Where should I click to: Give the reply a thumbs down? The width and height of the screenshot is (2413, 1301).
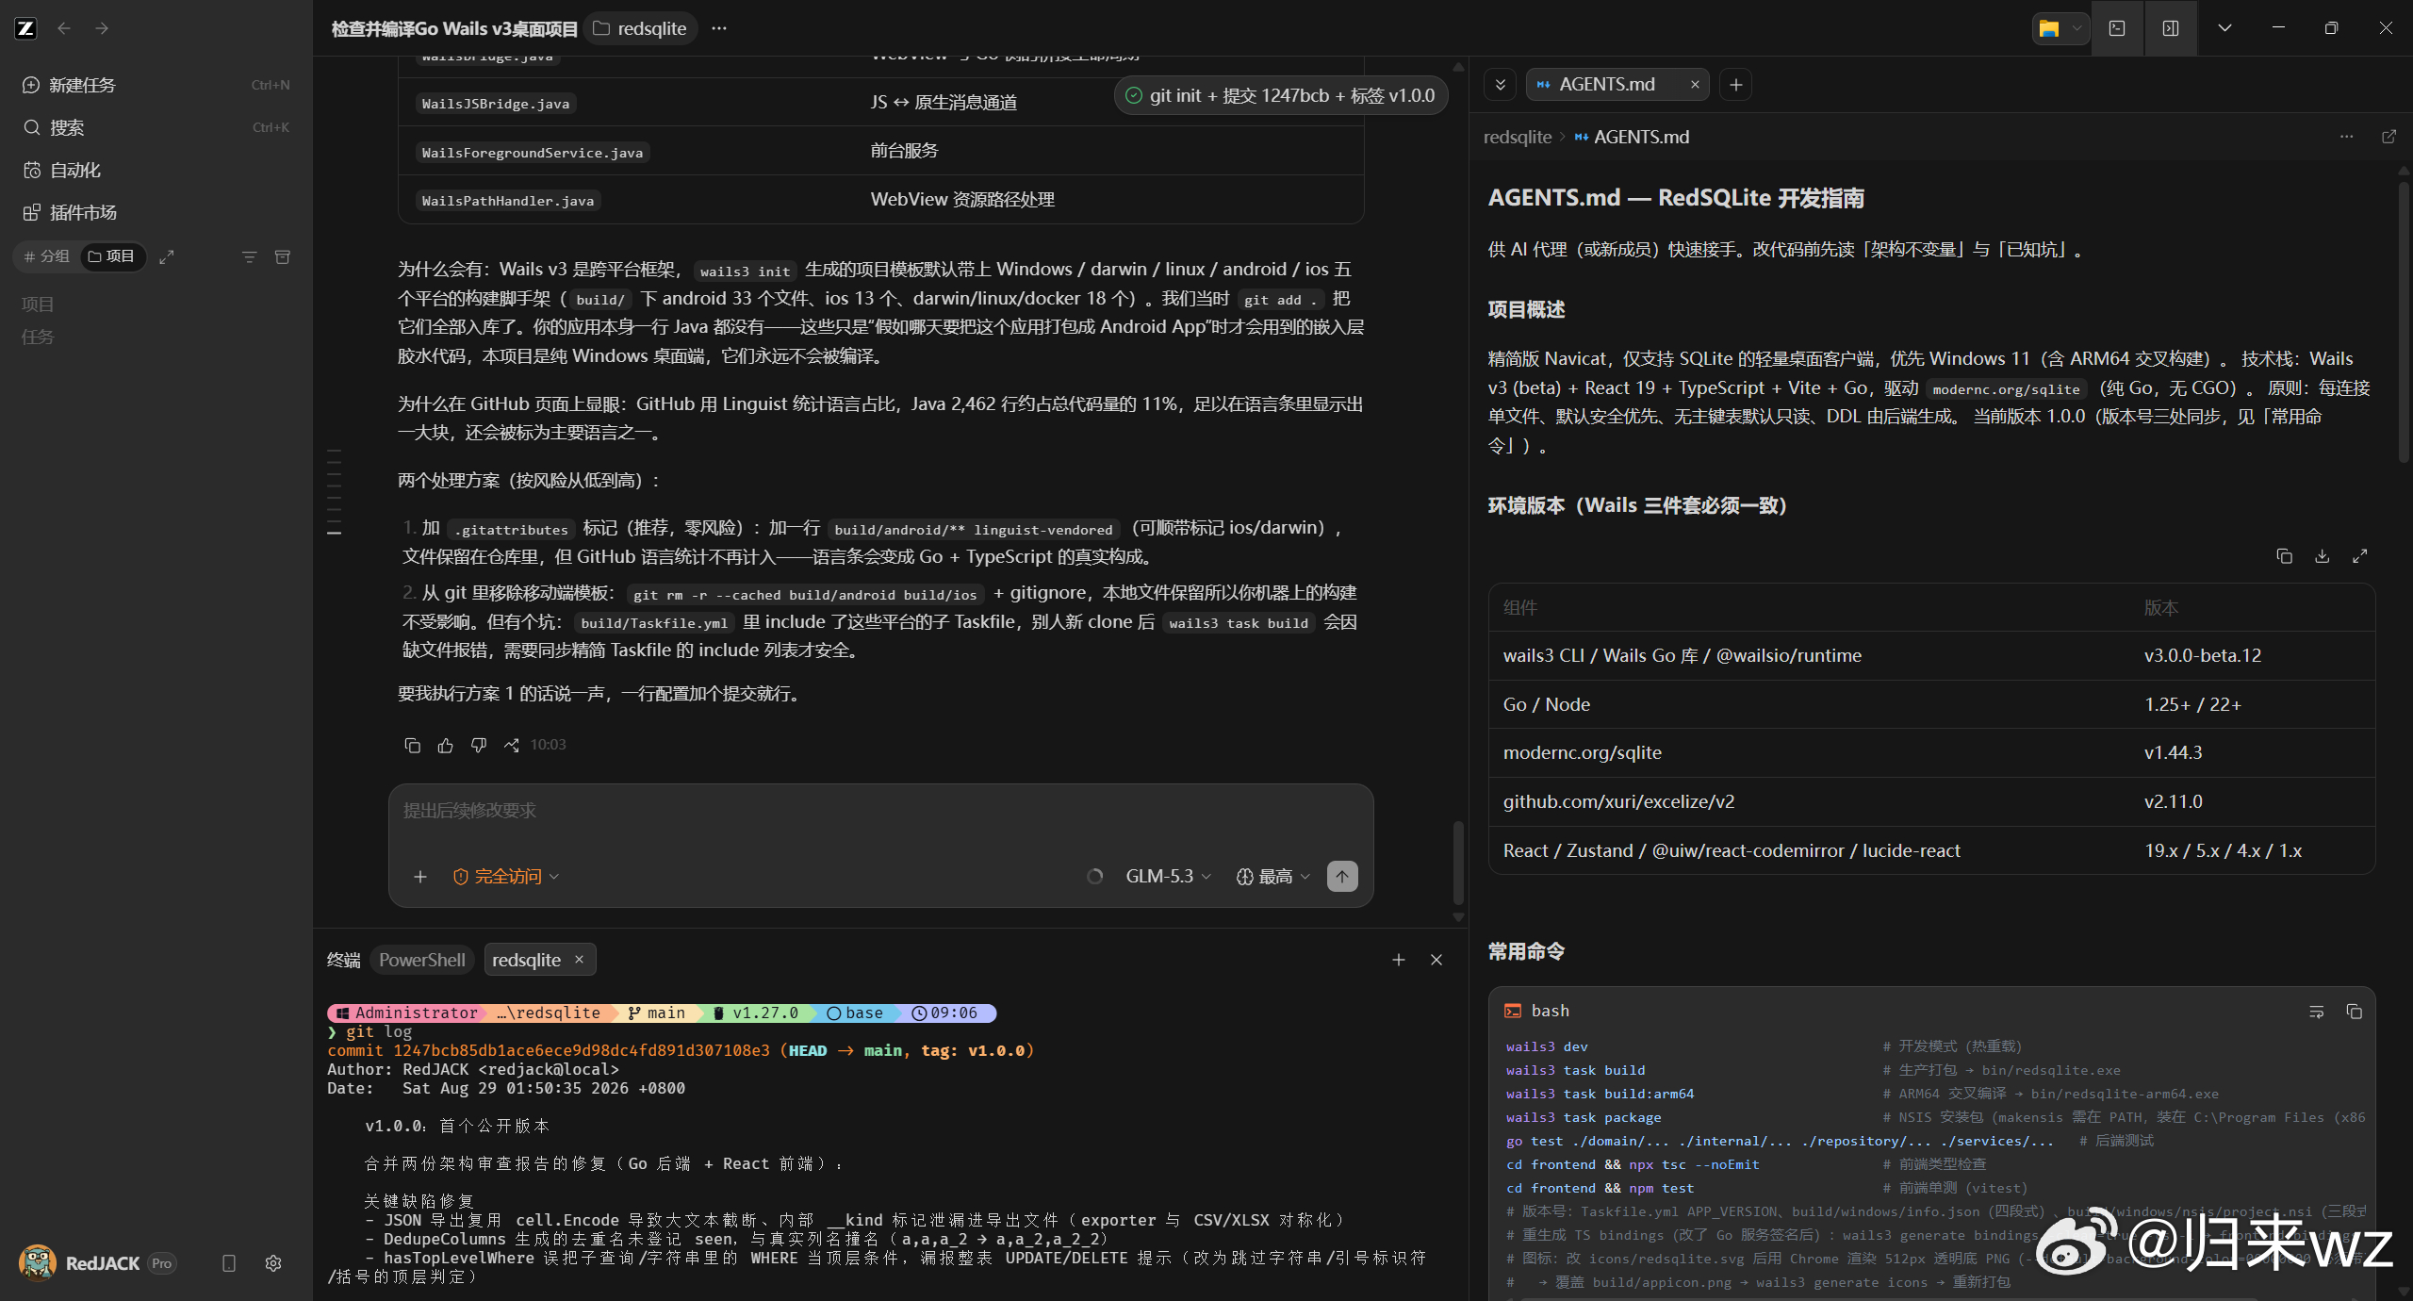(479, 745)
